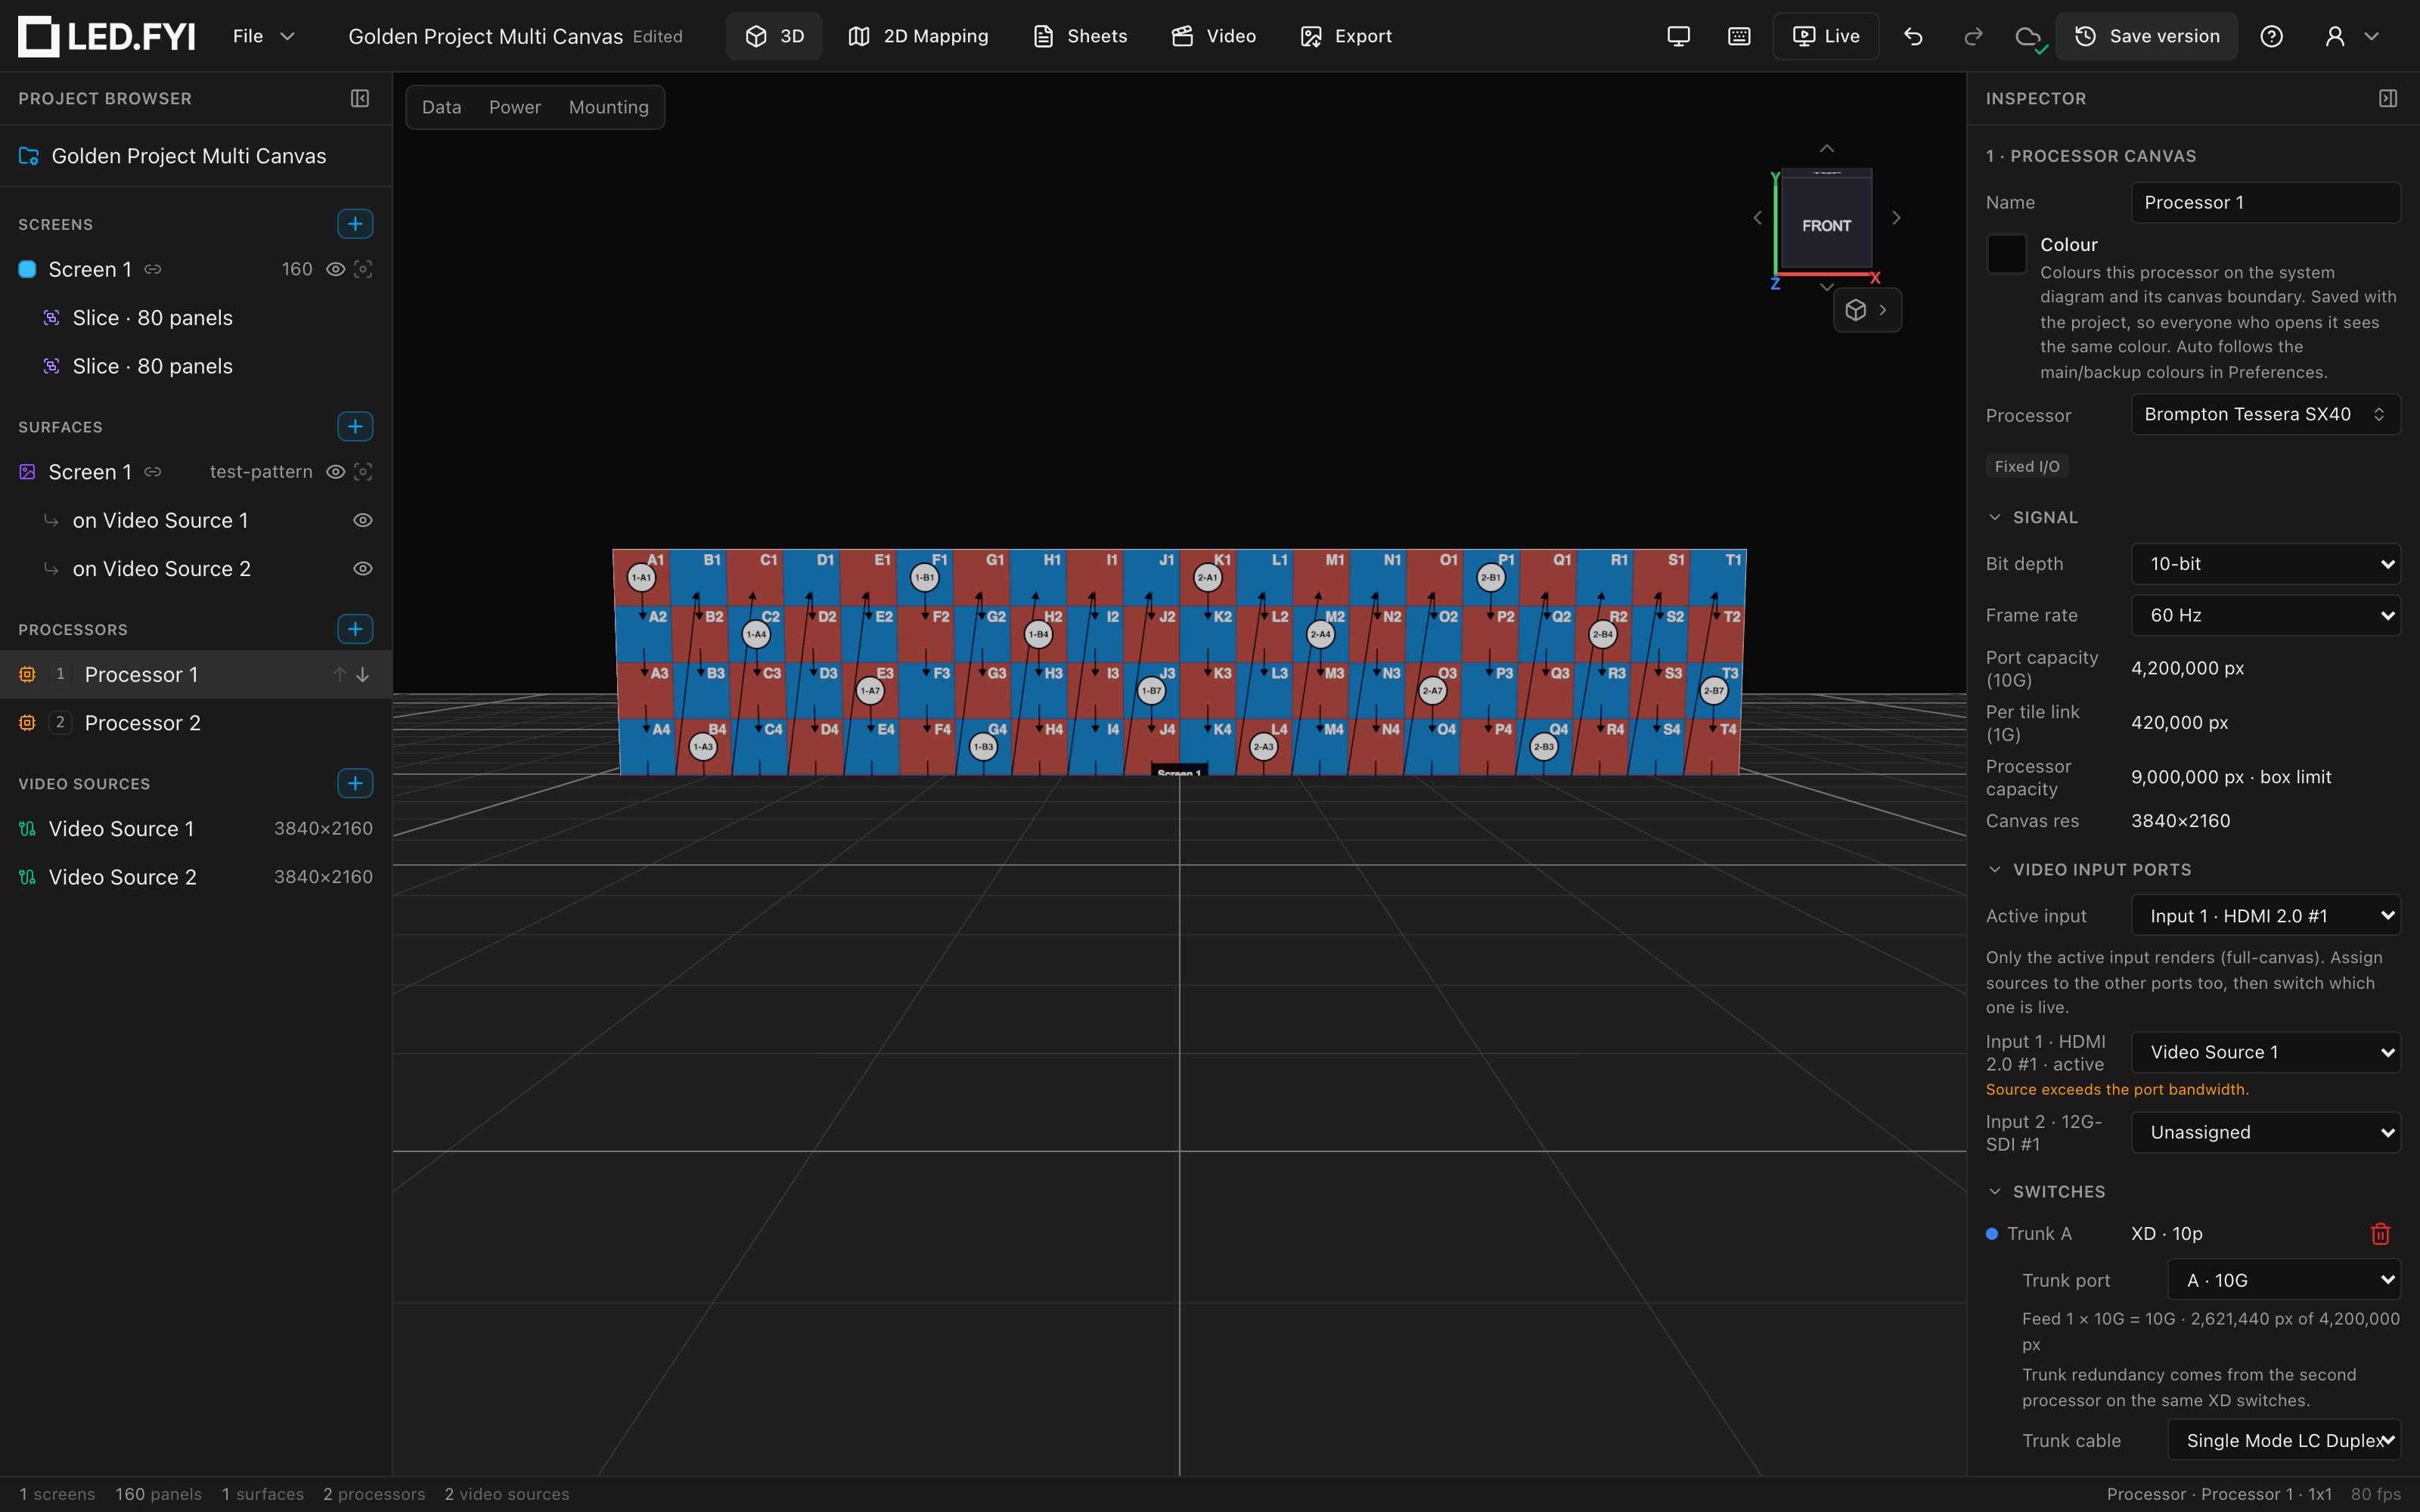2420x1512 pixels.
Task: Collapse the VIDEO INPUT PORTS section
Action: point(2089,870)
